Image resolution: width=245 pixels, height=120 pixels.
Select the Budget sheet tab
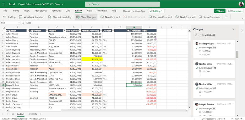(x=21, y=114)
